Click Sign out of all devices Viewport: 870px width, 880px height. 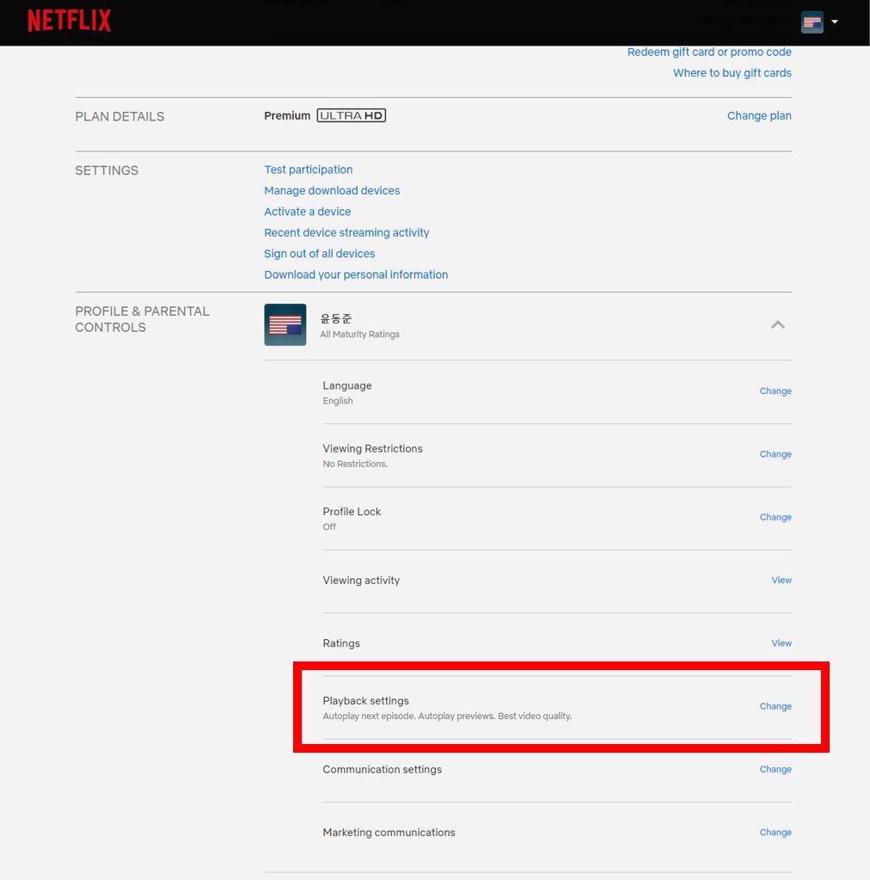coord(319,254)
